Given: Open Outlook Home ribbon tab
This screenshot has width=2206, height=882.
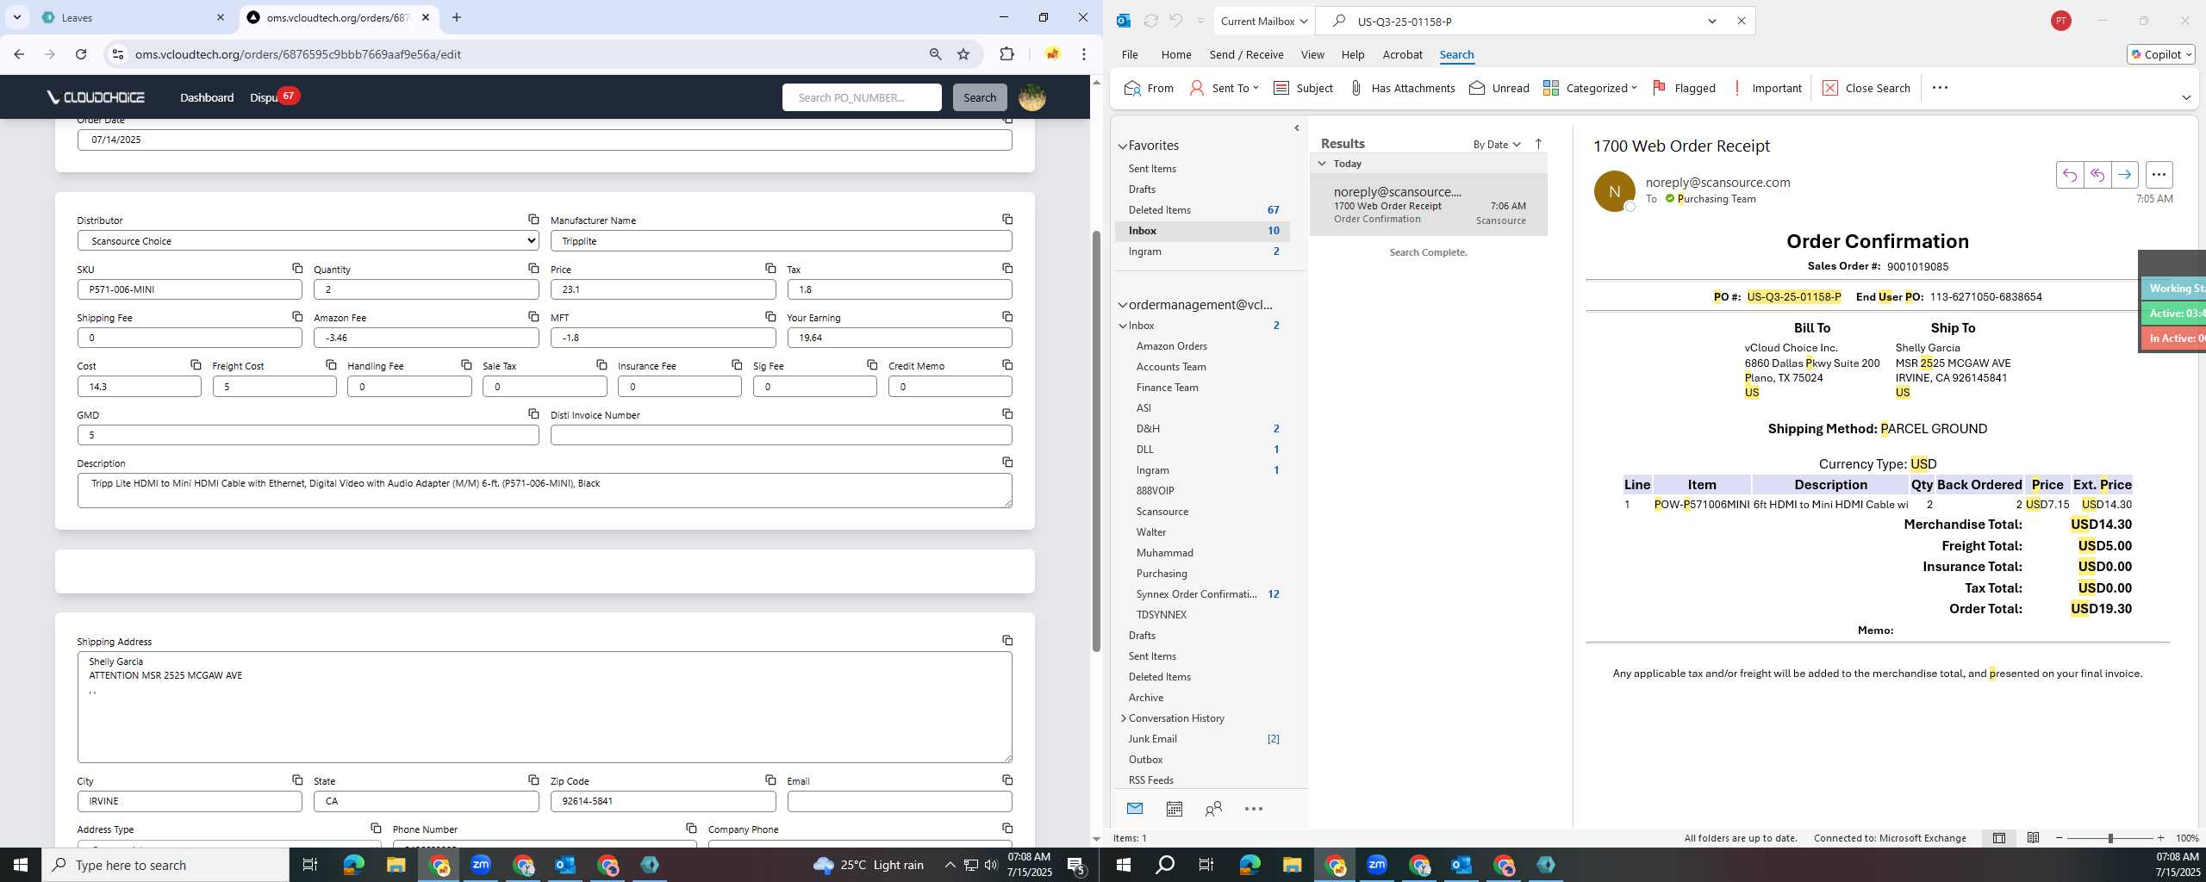Looking at the screenshot, I should tap(1176, 54).
